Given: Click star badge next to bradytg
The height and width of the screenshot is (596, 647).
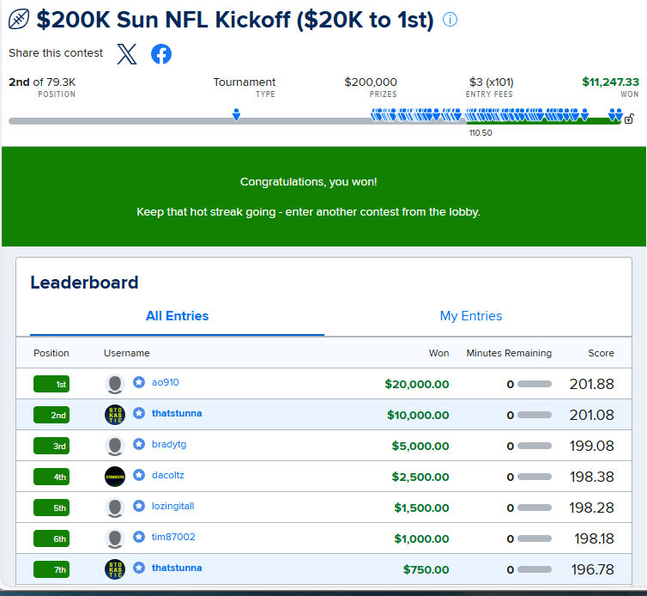Looking at the screenshot, I should tap(139, 444).
